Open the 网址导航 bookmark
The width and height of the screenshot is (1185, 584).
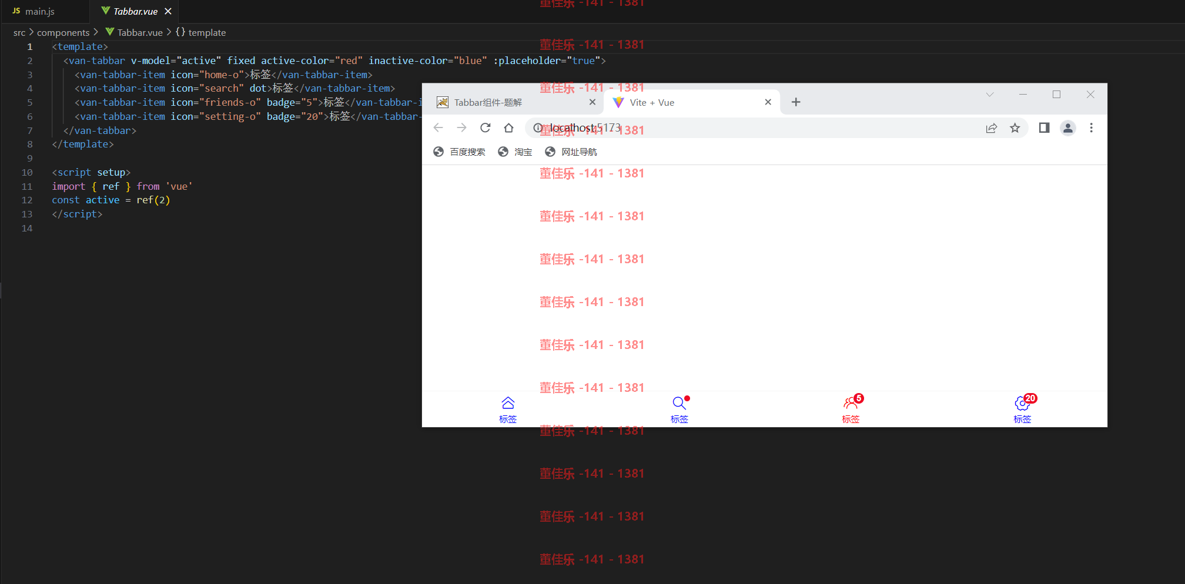coord(571,152)
